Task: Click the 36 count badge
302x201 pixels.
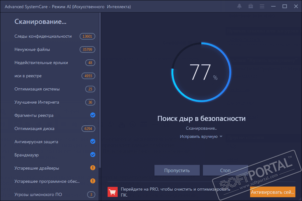Action: 90,102
